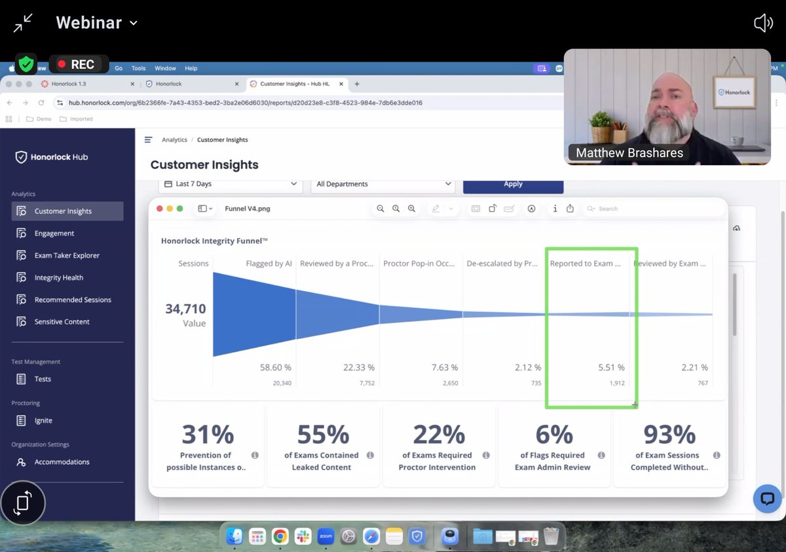The image size is (786, 552).
Task: Show info for Exam Sessions Completed Without
Action: click(717, 455)
